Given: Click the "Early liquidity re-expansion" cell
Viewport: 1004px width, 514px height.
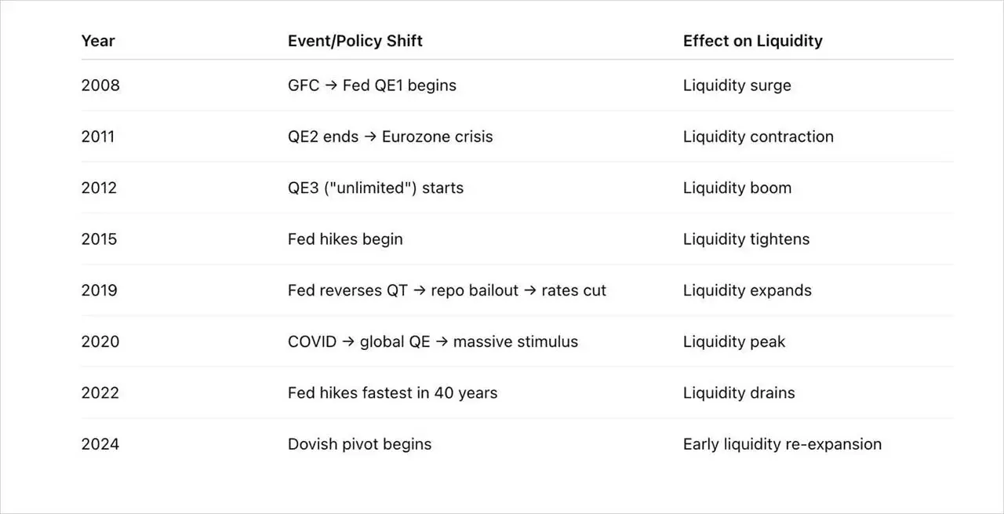Looking at the screenshot, I should pyautogui.click(x=782, y=444).
